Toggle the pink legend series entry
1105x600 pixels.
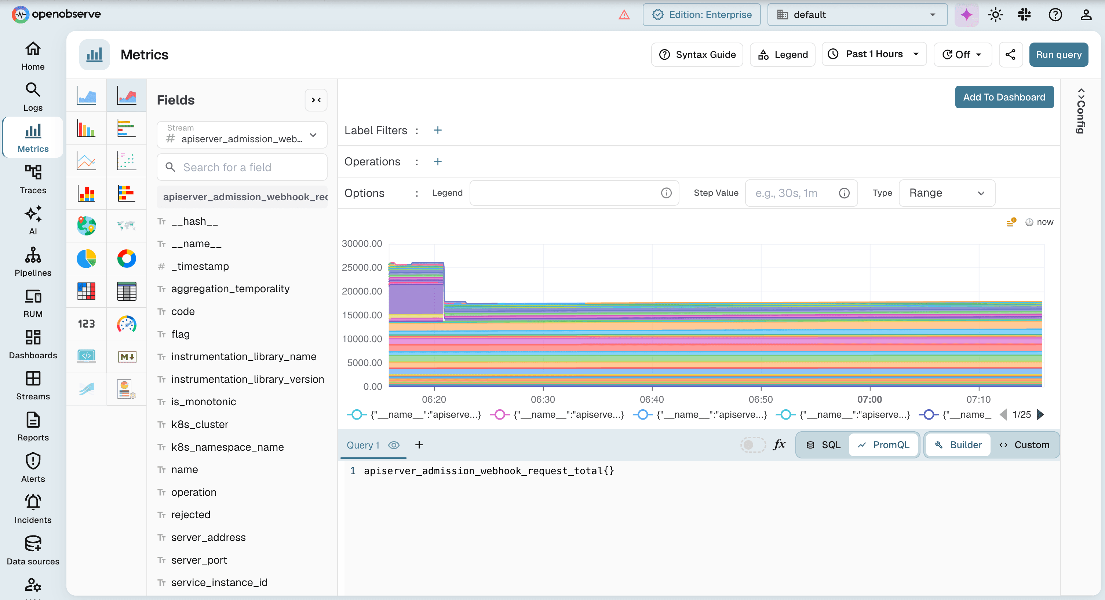[557, 414]
